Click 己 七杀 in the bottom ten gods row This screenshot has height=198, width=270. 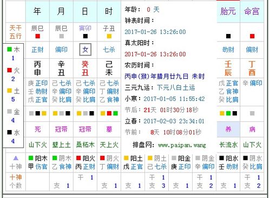[157, 167]
